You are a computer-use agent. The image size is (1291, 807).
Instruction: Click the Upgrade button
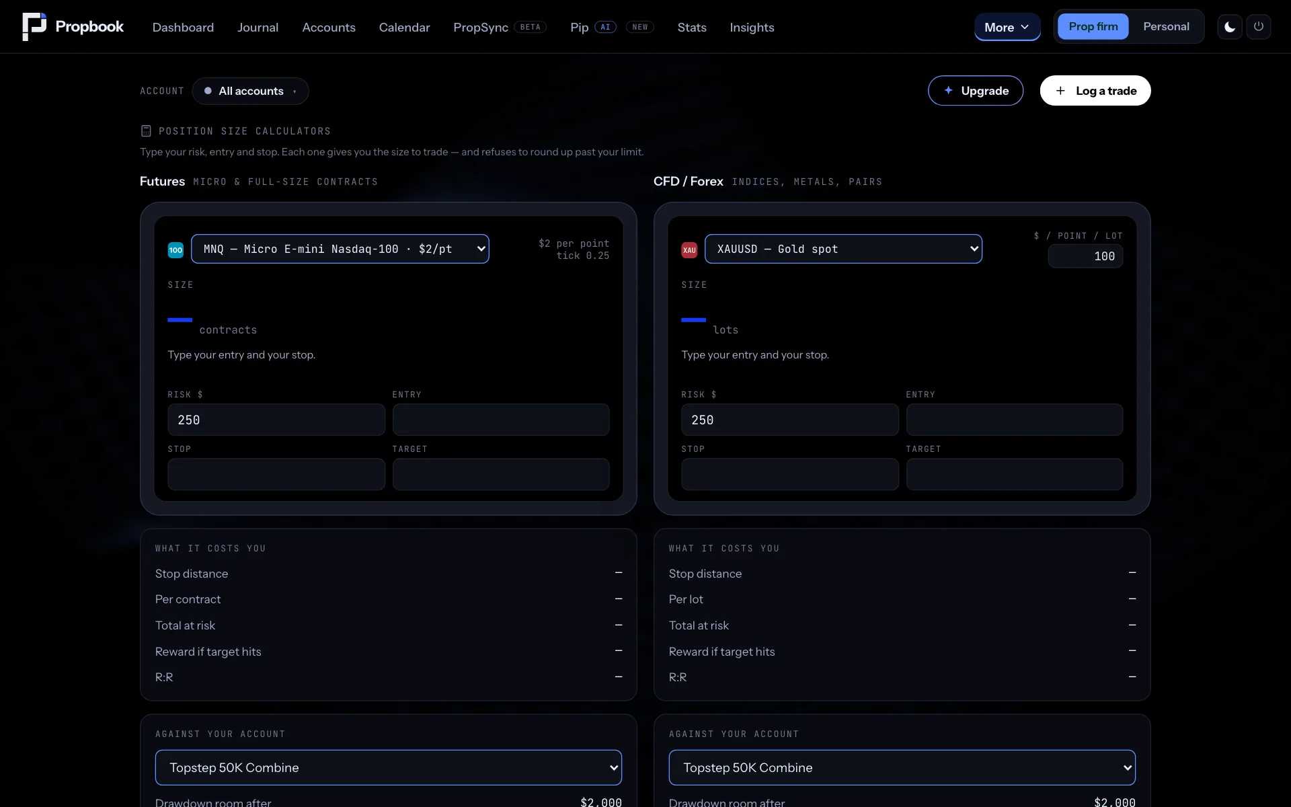(976, 91)
